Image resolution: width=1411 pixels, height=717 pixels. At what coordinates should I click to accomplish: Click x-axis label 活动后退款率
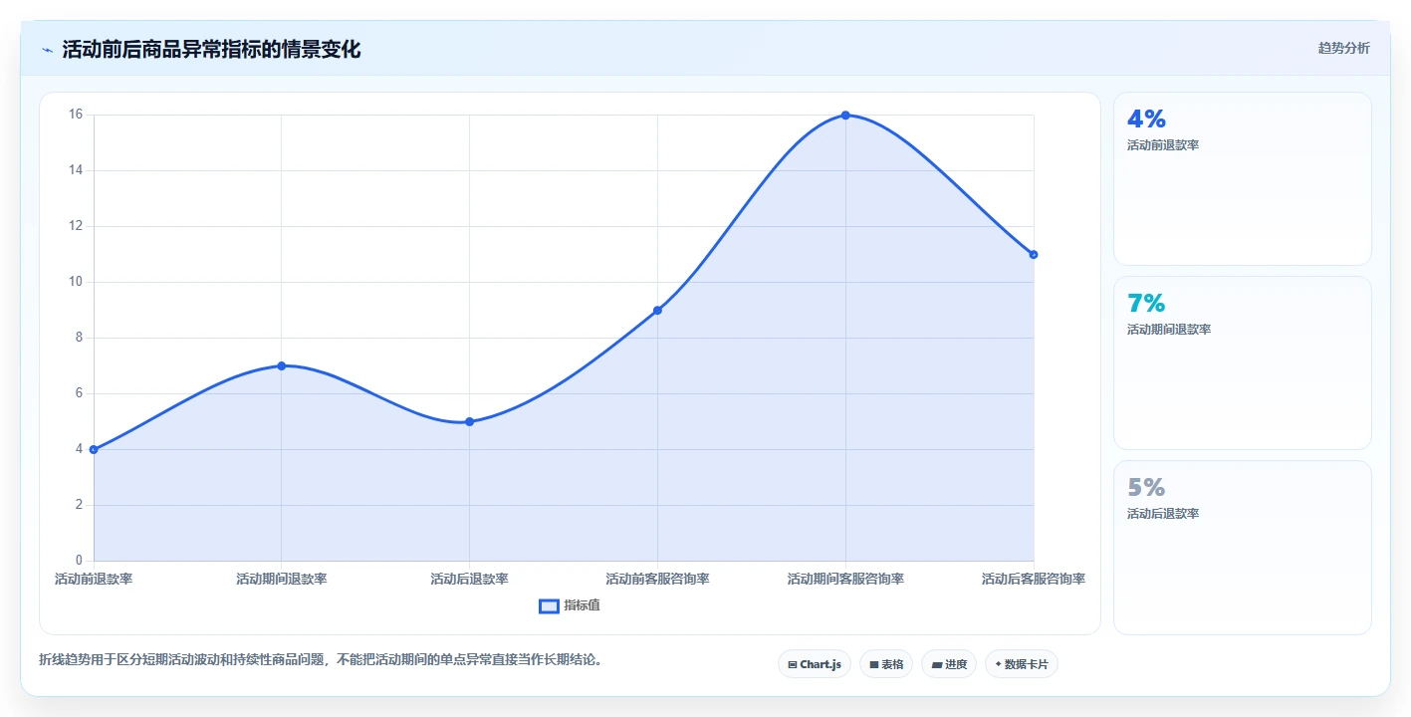(469, 579)
